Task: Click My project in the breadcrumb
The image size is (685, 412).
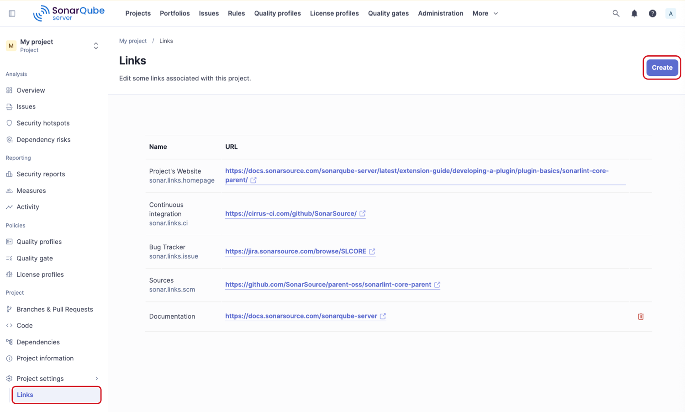Action: pos(133,41)
